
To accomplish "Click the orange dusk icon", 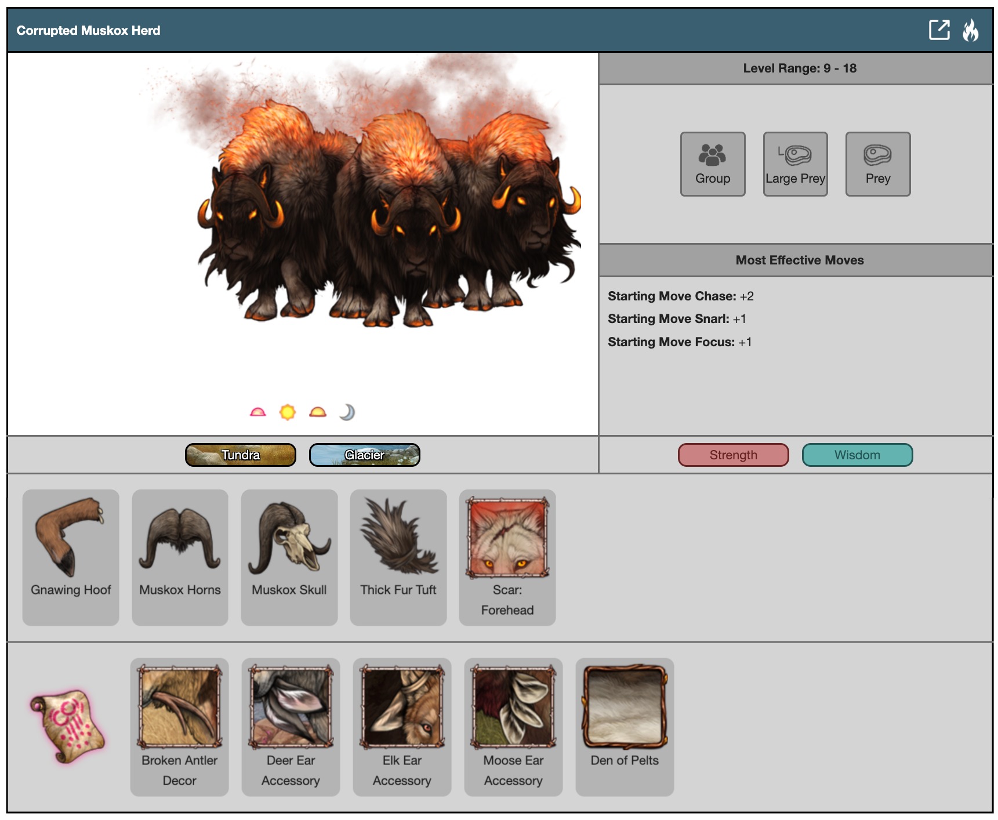I will [x=318, y=412].
